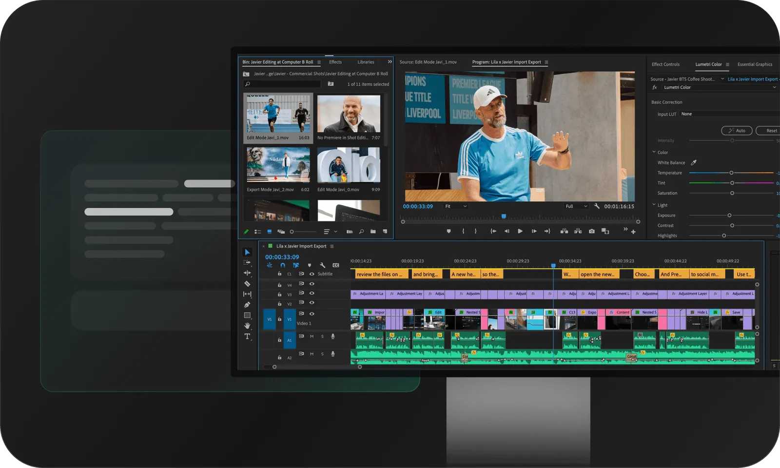Image resolution: width=780 pixels, height=468 pixels.
Task: Click the Basic Correction heading
Action: tap(666, 102)
